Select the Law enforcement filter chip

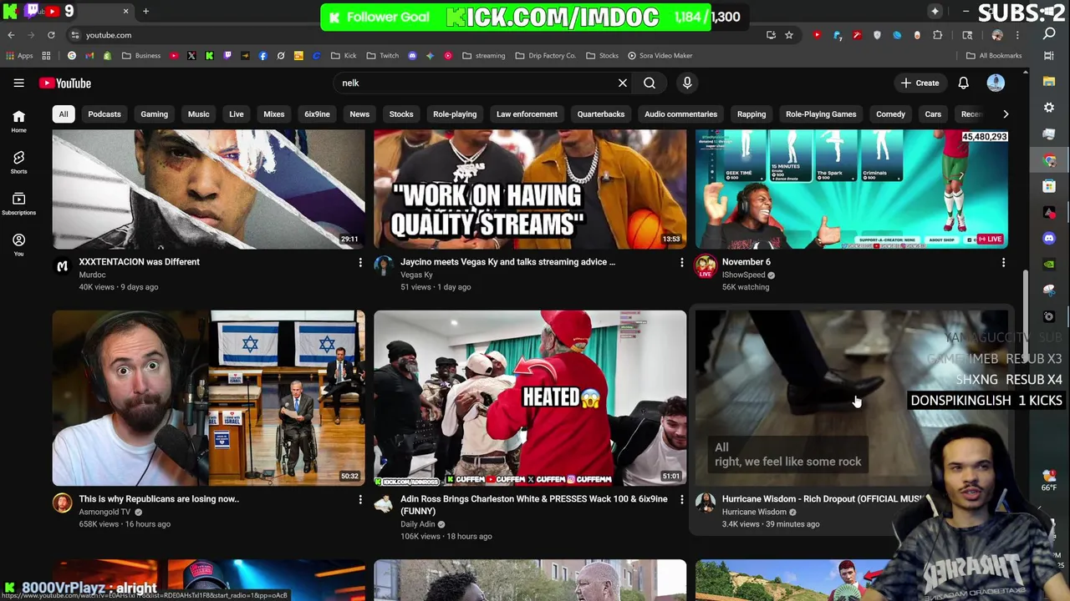pos(527,114)
